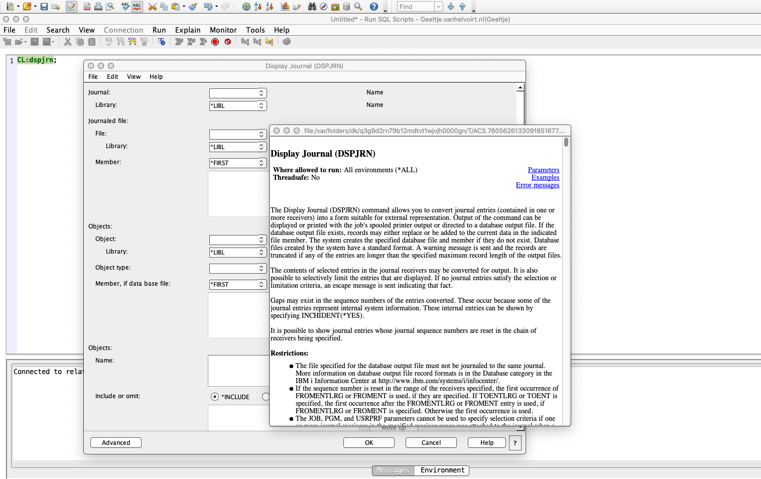Click the printer icon in top toolbar

click(98, 7)
